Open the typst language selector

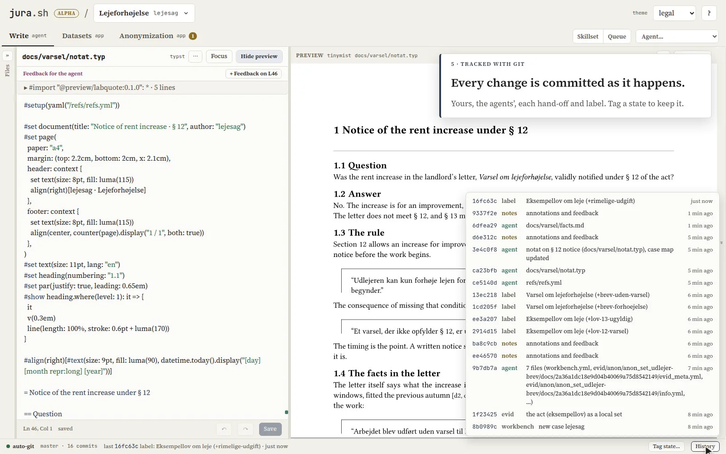(177, 57)
